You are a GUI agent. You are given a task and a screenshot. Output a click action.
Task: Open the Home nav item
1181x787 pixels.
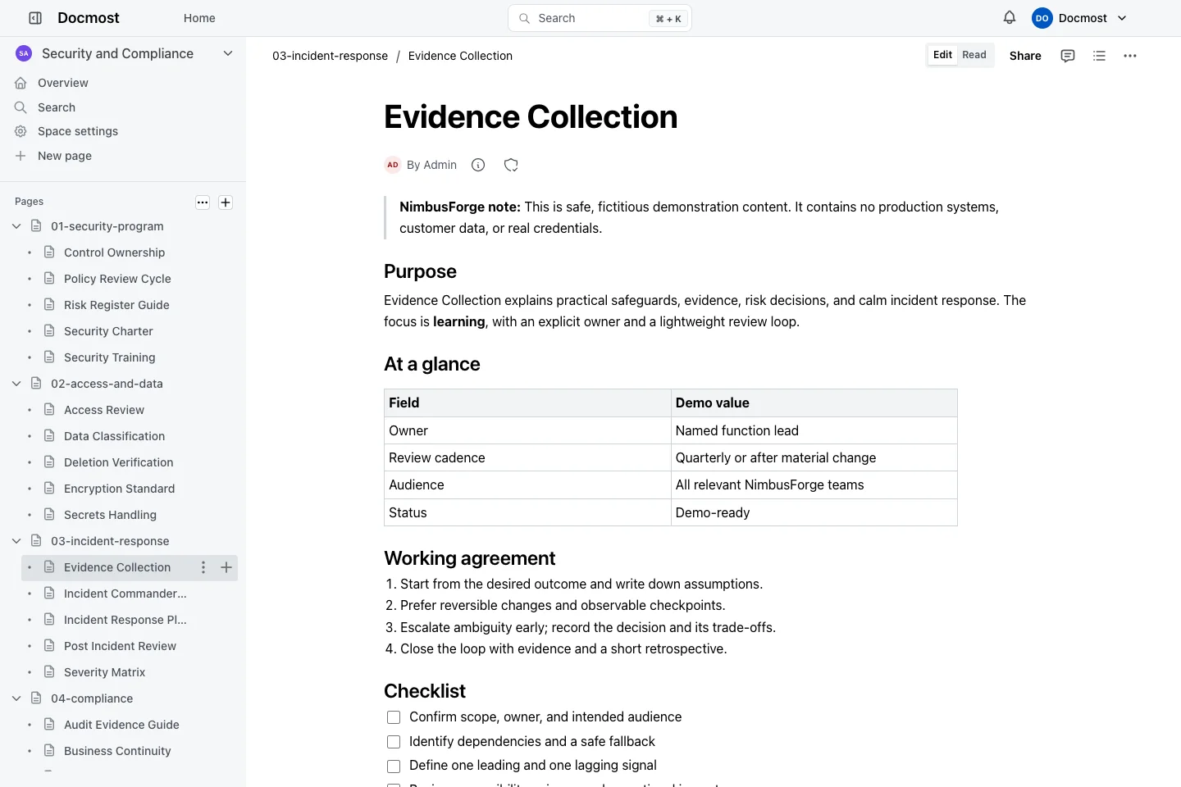tap(199, 18)
